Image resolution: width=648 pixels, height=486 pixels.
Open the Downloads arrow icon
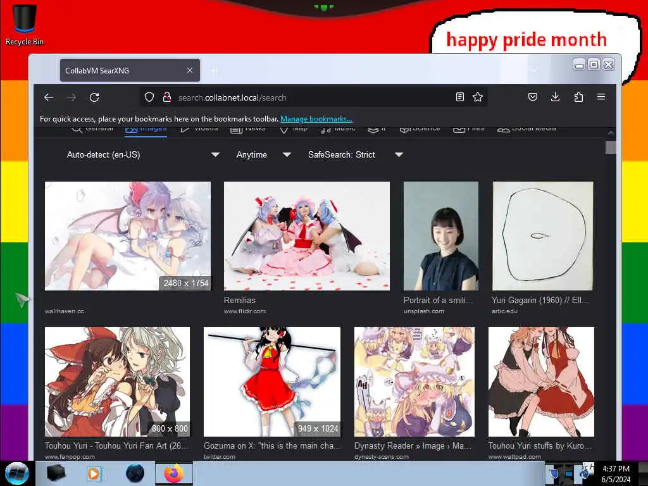556,97
